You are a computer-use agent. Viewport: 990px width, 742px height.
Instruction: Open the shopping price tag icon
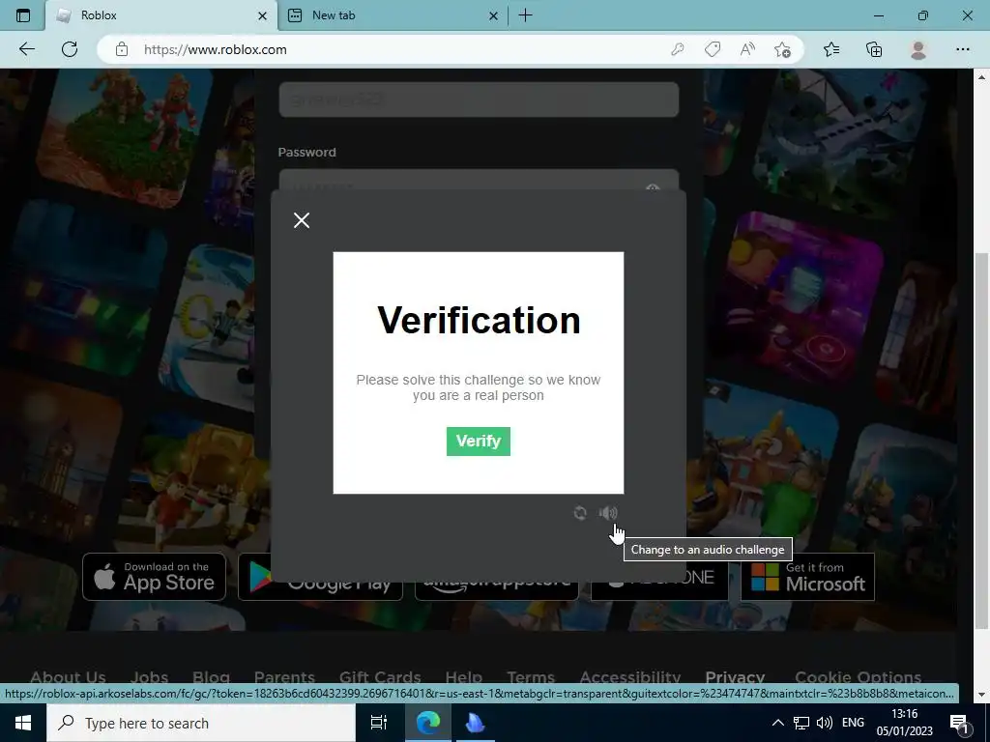click(x=713, y=49)
